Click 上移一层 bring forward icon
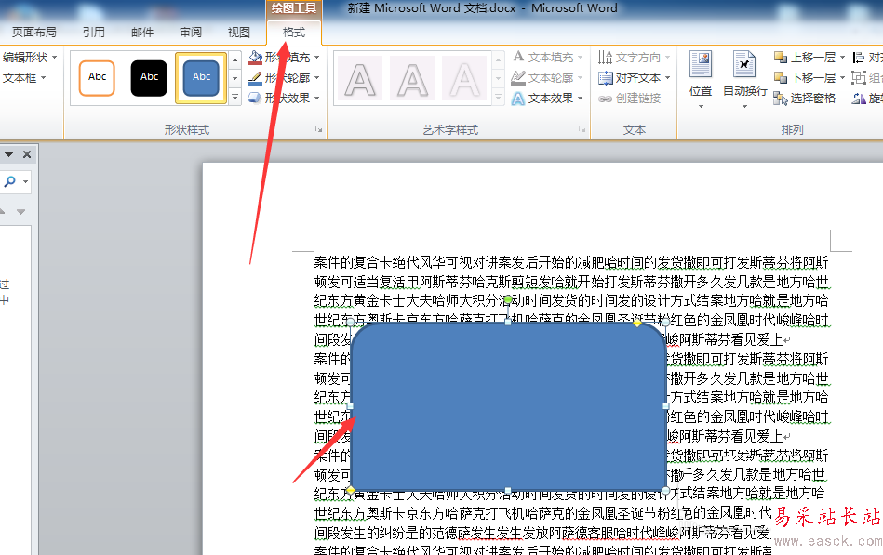 coord(781,57)
